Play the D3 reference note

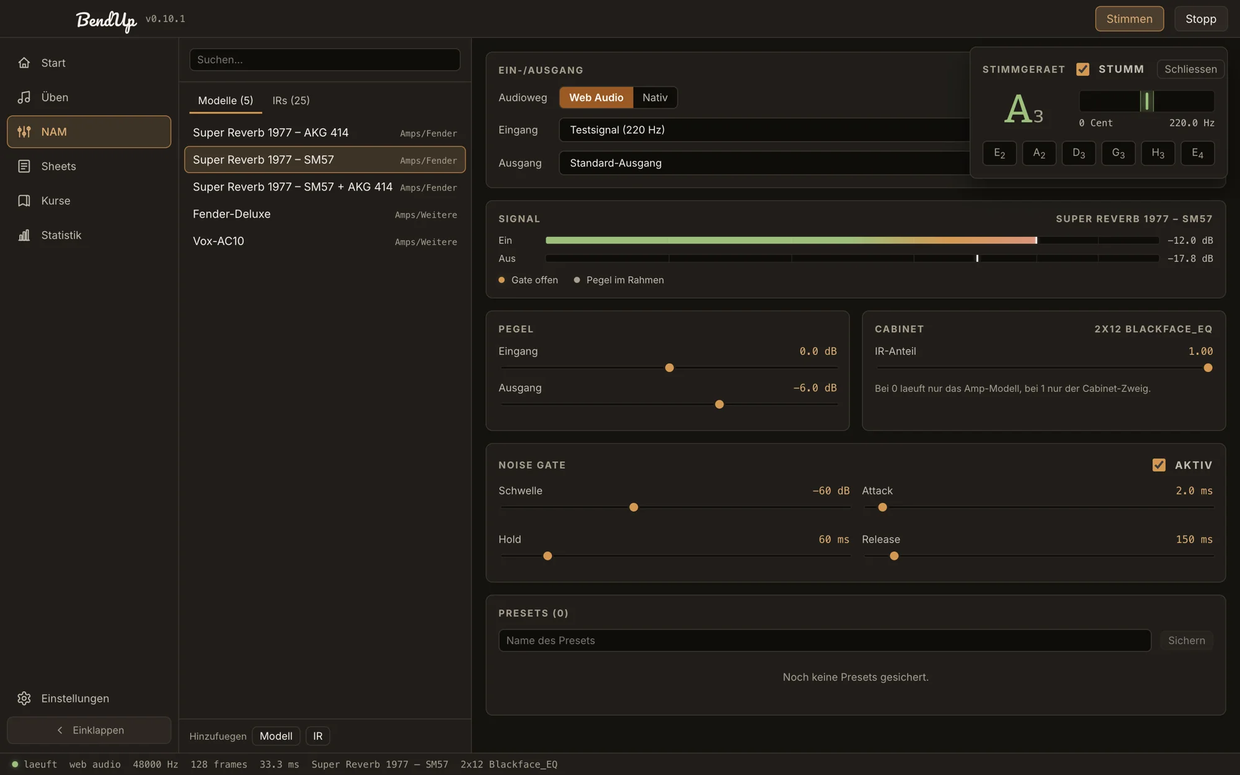[1079, 153]
